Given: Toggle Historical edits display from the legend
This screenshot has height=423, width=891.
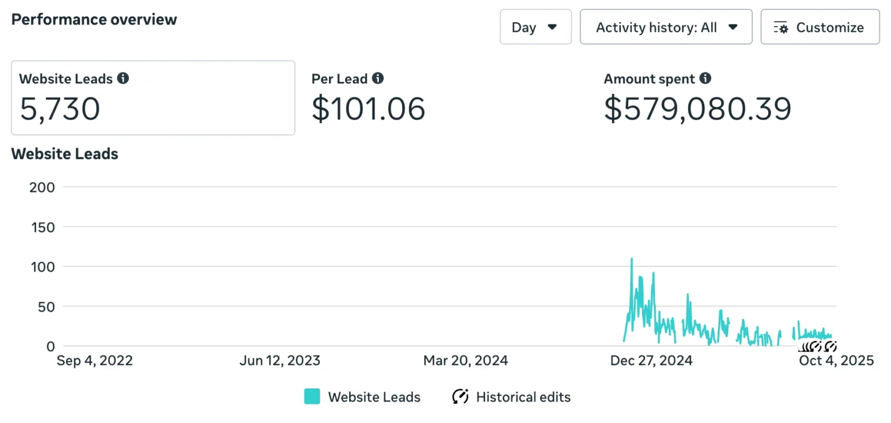Looking at the screenshot, I should point(523,396).
